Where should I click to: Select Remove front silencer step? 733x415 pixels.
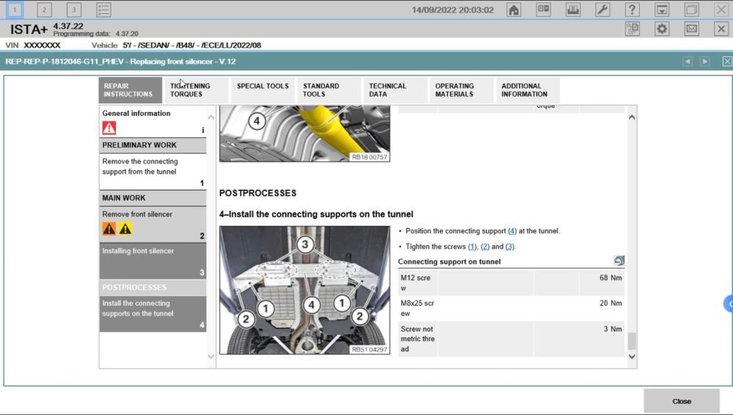(x=152, y=224)
